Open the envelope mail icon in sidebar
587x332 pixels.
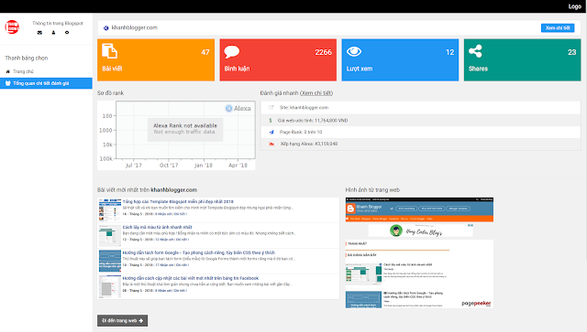pyautogui.click(x=39, y=33)
